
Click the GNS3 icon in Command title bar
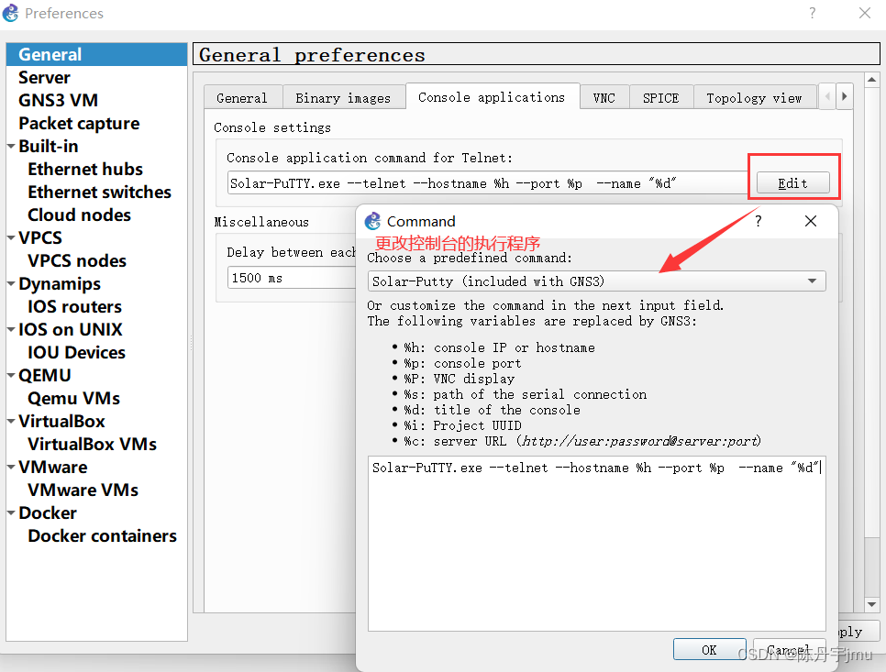[373, 221]
